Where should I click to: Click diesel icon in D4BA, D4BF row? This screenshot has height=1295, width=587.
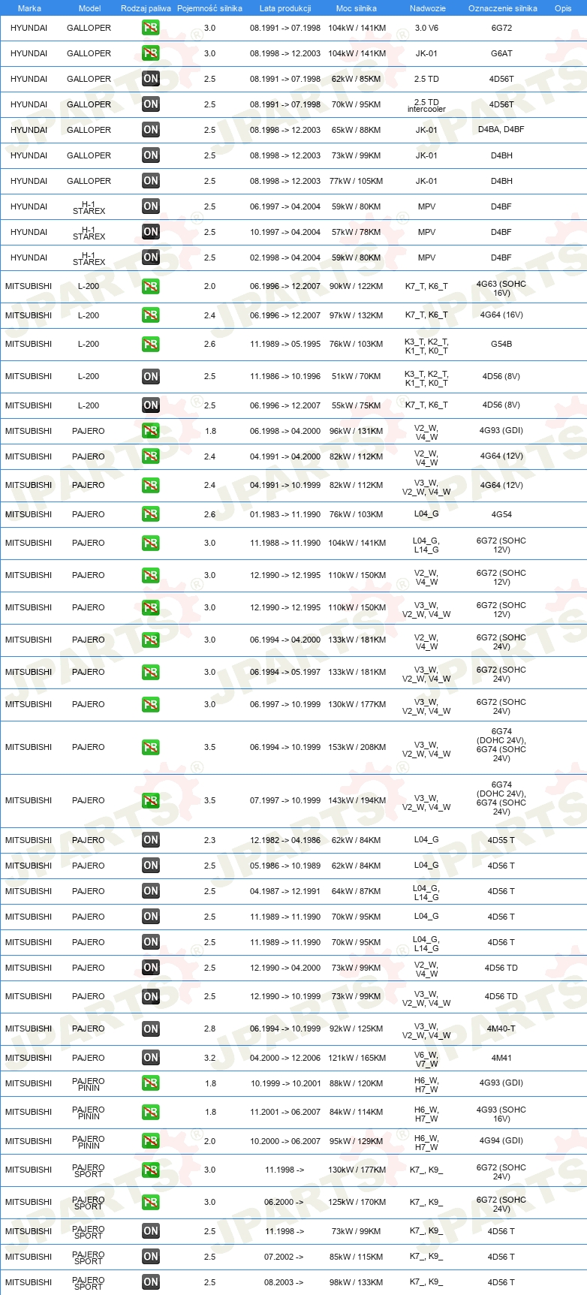(x=151, y=130)
